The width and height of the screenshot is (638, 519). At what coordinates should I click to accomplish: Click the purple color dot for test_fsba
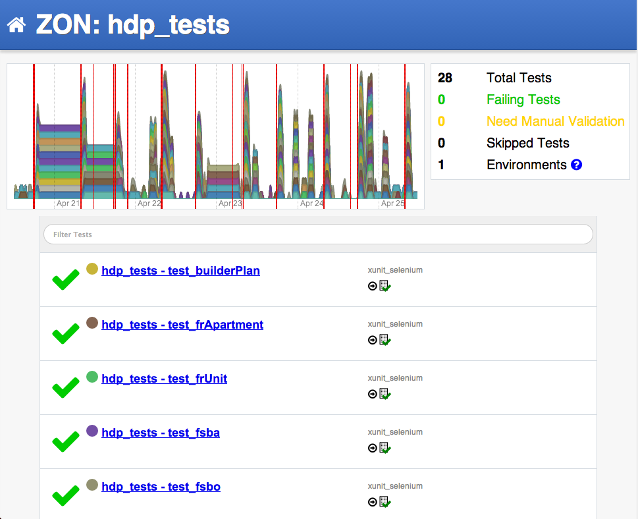[x=92, y=431]
